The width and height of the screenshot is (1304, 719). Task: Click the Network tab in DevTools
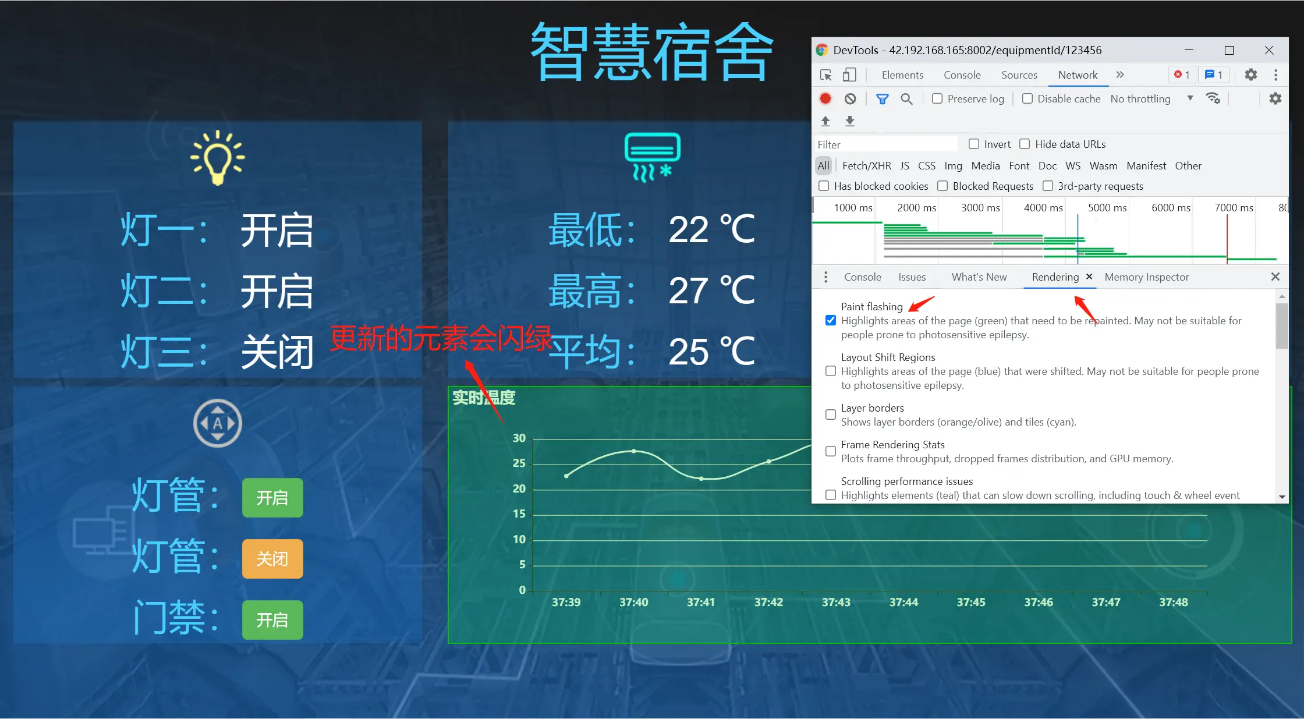[1078, 75]
